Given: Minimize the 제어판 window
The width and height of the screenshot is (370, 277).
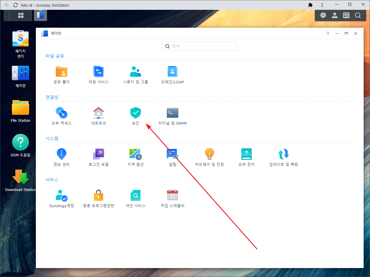Looking at the screenshot, I should click(337, 33).
